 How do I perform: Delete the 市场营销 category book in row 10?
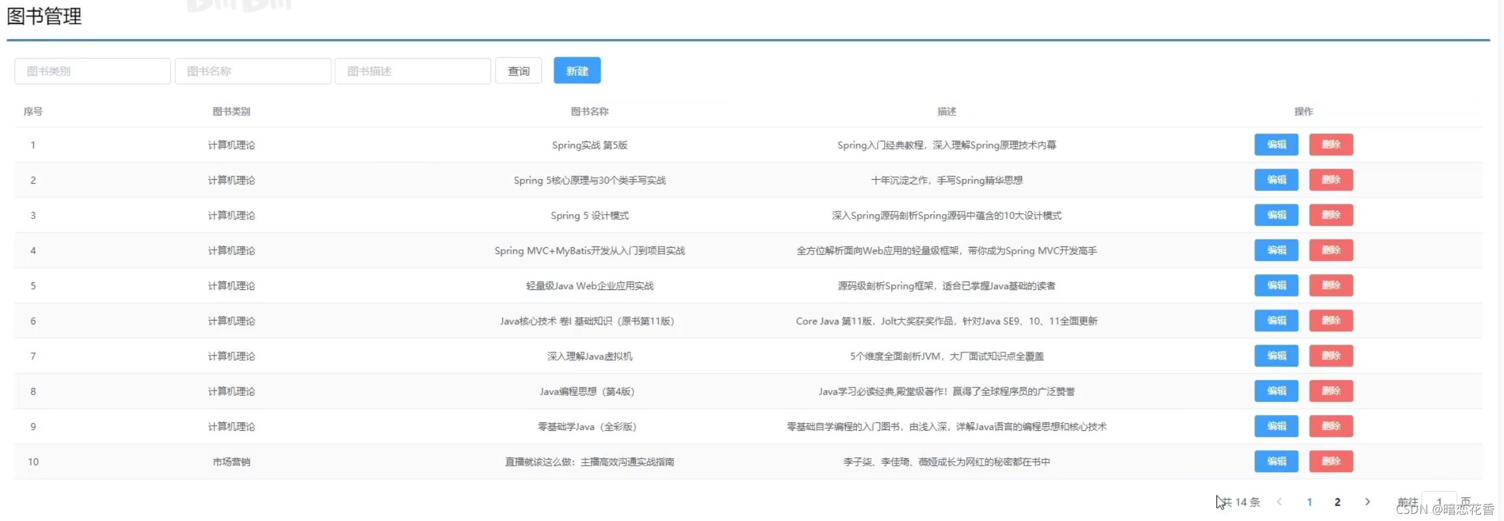(x=1331, y=461)
